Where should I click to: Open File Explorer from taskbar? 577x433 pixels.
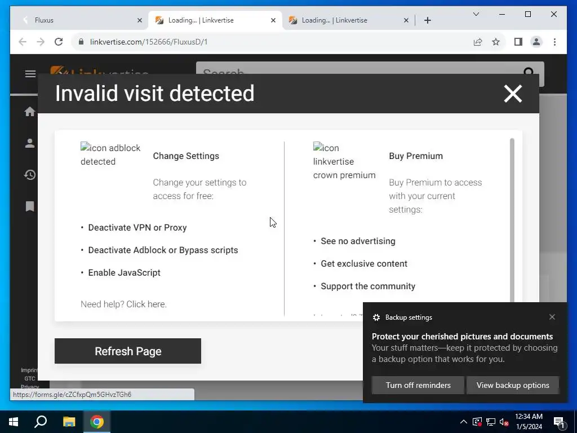[69, 422]
